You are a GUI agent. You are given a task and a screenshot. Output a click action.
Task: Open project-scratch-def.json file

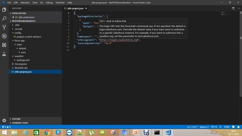(29, 37)
